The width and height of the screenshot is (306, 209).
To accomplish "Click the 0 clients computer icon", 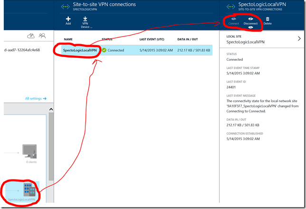I will point(29,152).
